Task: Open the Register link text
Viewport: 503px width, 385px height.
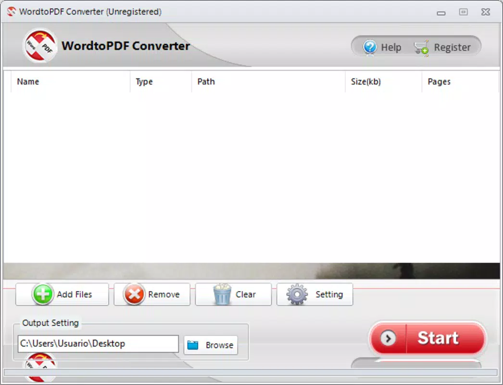Action: [452, 48]
